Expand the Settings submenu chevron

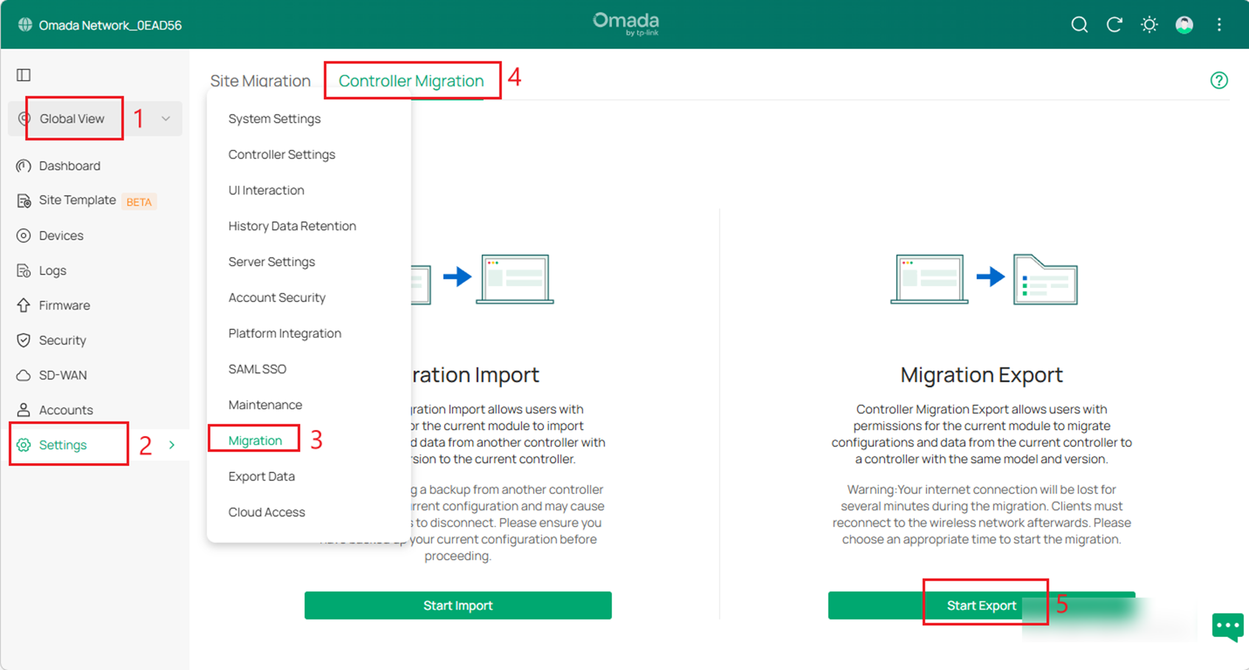(172, 444)
